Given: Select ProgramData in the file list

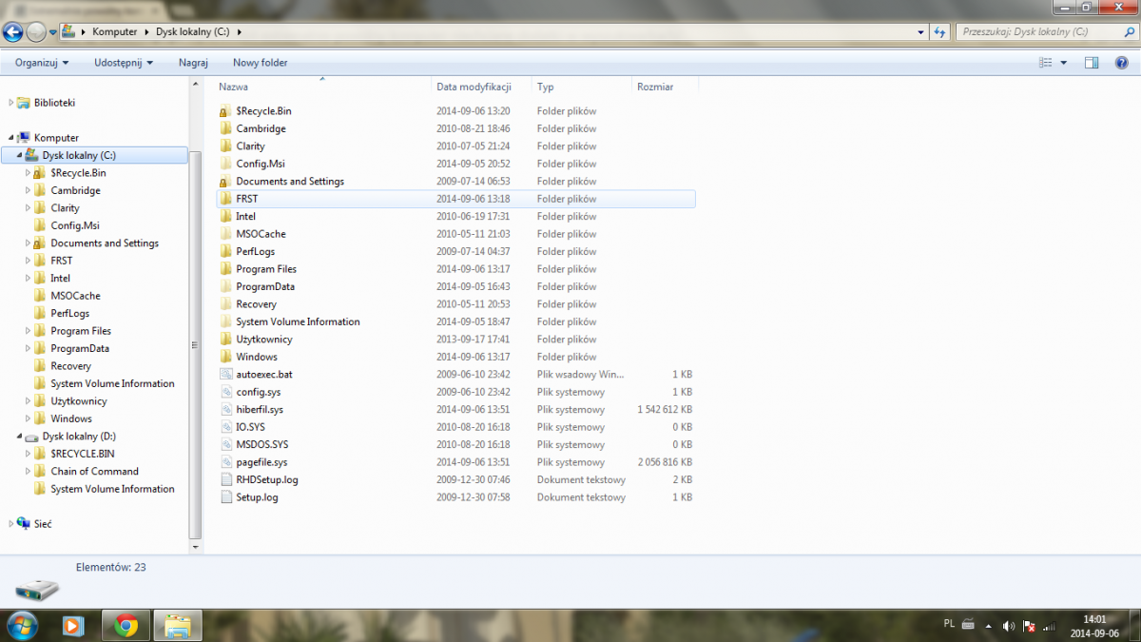Looking at the screenshot, I should 265,287.
